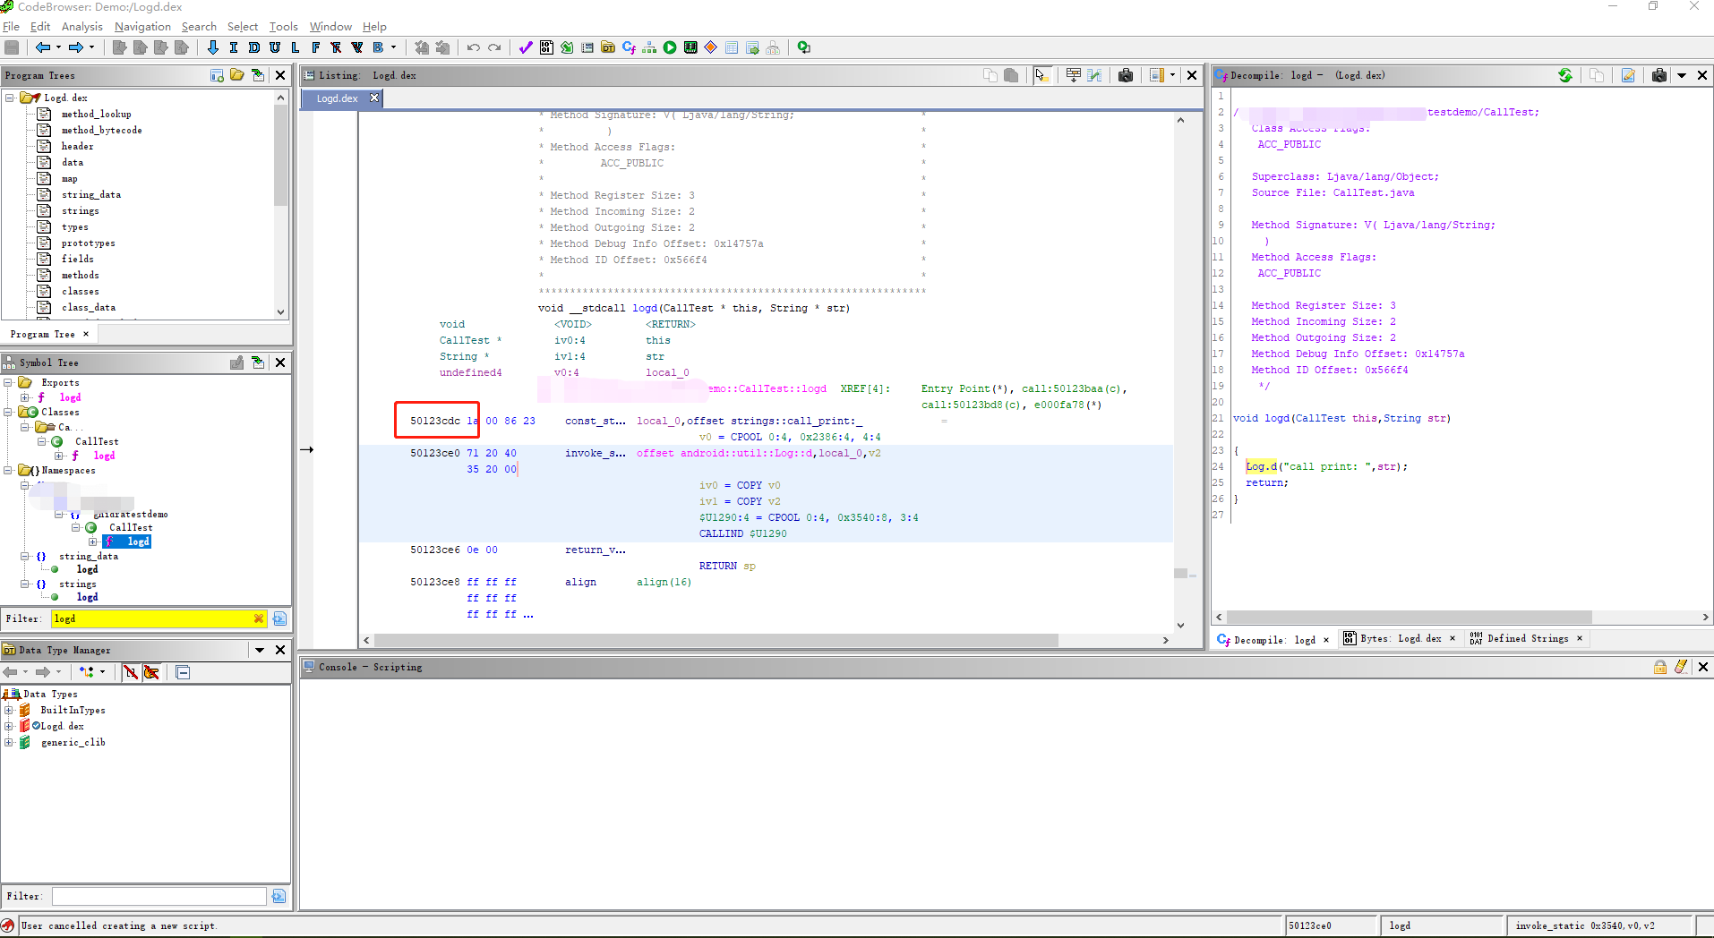Click address 50123ce6 in the listing
This screenshot has width=1714, height=938.
(435, 550)
